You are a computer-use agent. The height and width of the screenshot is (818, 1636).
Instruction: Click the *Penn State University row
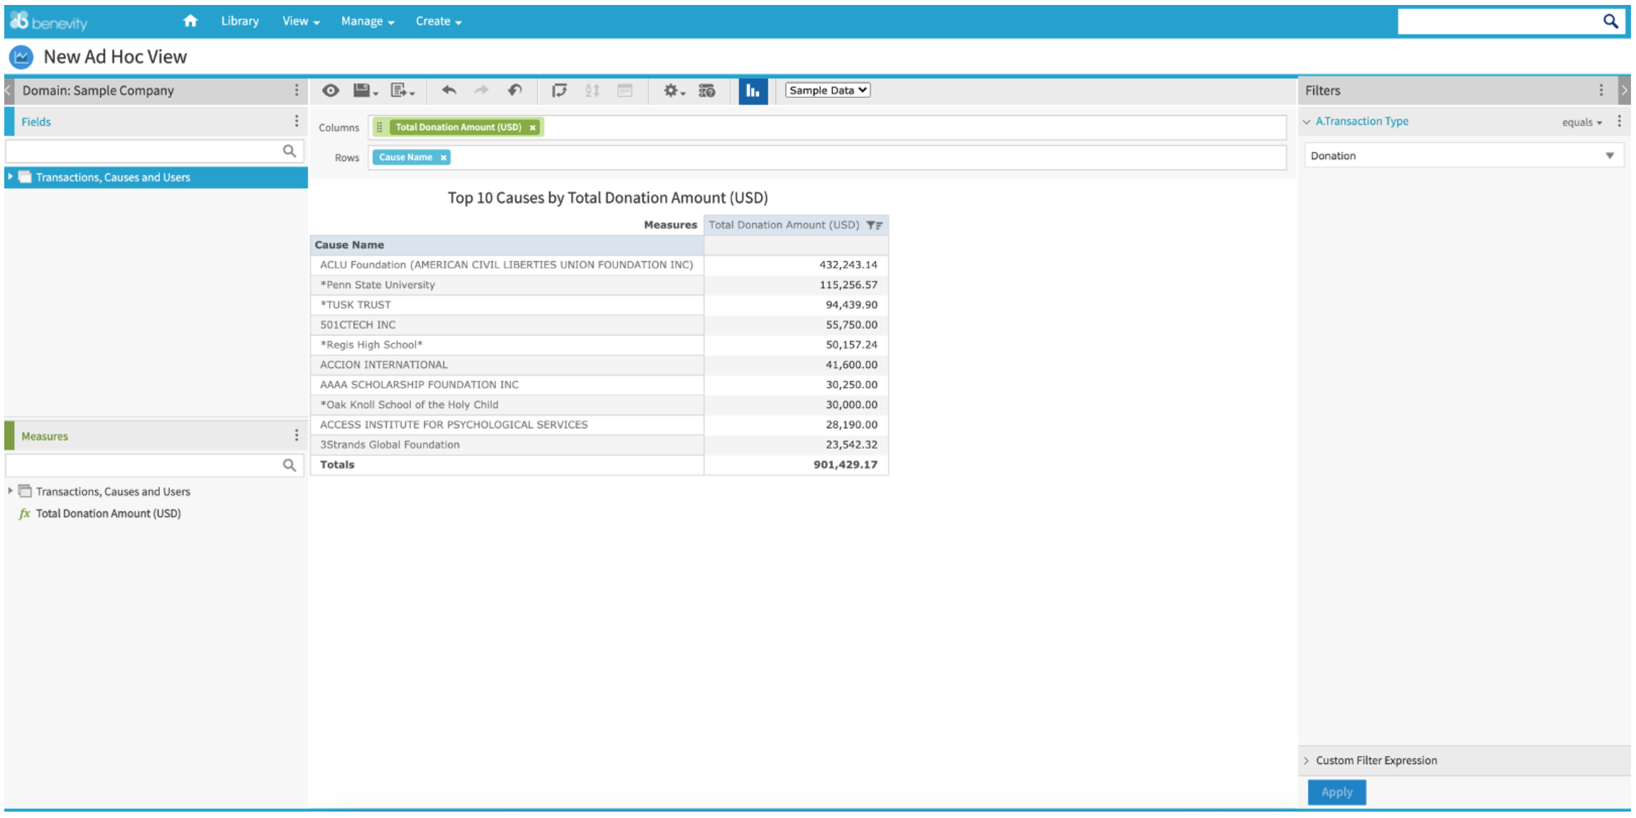click(x=599, y=285)
